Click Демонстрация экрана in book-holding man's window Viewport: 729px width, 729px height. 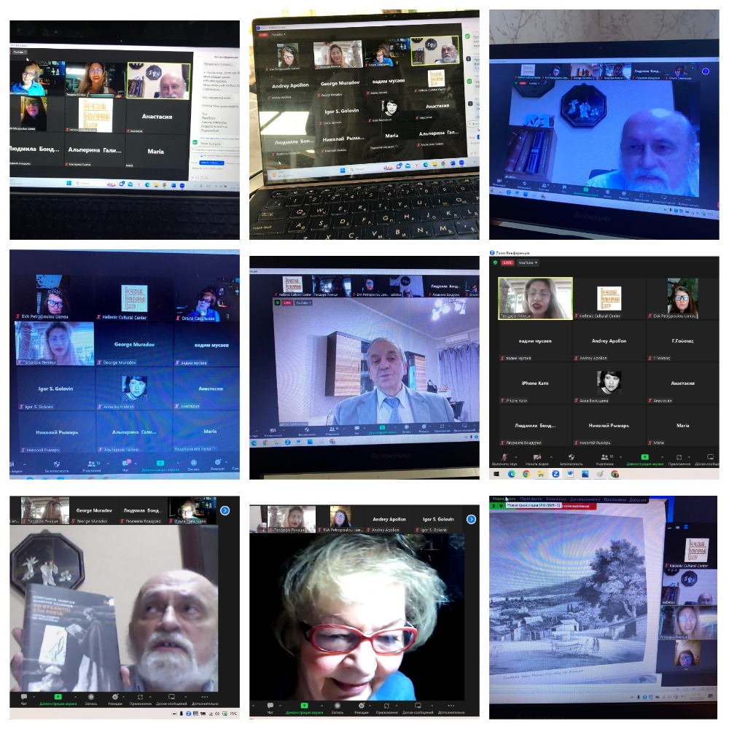tap(58, 699)
